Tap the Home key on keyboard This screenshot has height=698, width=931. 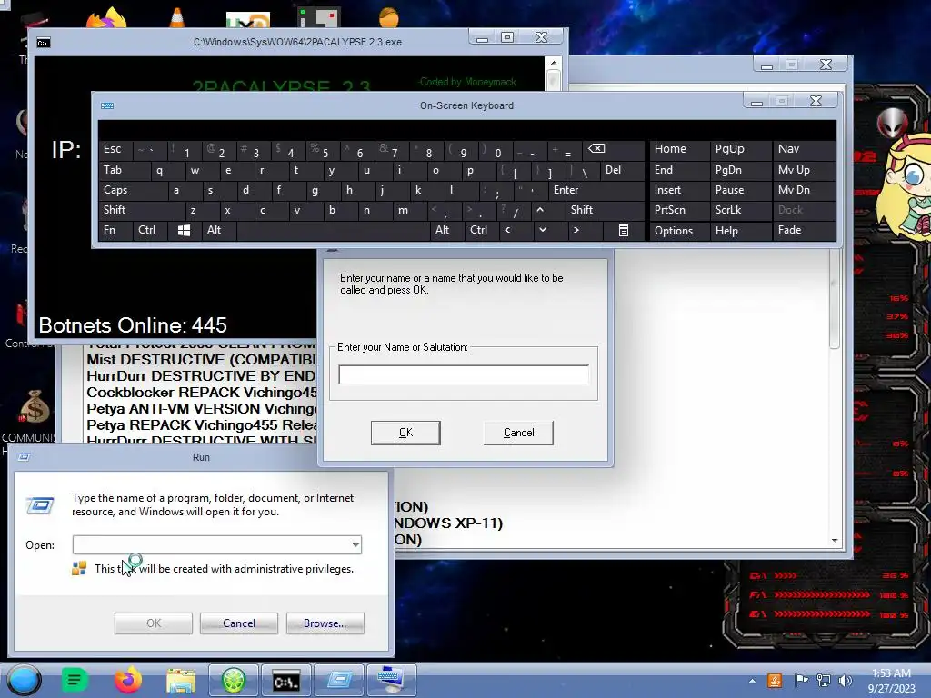(x=678, y=149)
